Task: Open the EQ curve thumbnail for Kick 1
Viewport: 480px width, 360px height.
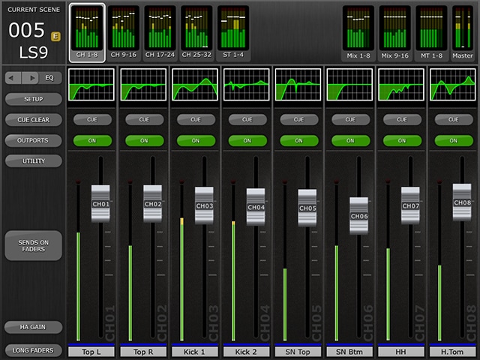Action: pos(196,85)
